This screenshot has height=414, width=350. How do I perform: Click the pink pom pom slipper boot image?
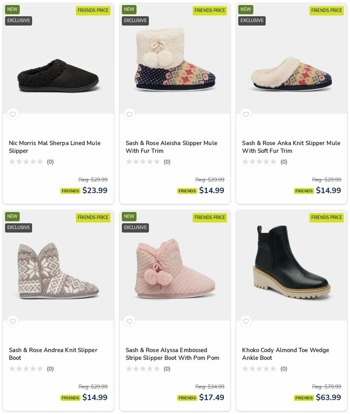coord(175,269)
